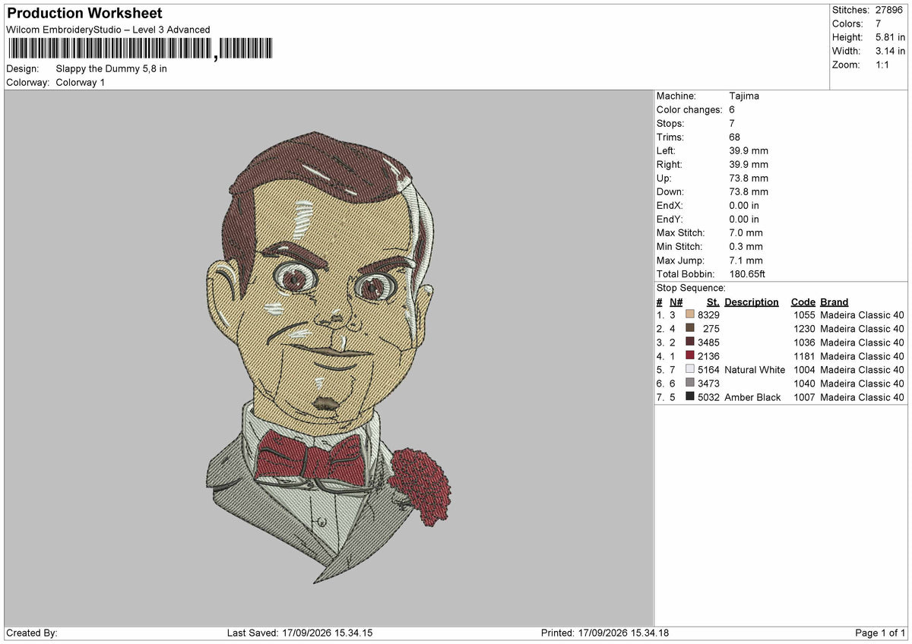Click stitch count 8329 in stop 1
Viewport: 912px width, 644px height.
(708, 315)
